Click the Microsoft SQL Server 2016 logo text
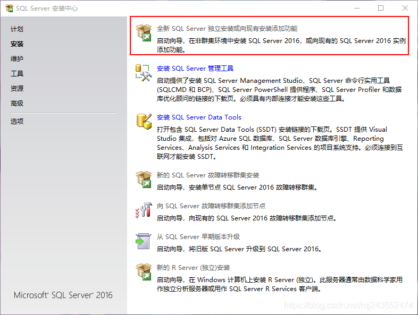Viewport: 418px width, 315px height. [x=63, y=295]
